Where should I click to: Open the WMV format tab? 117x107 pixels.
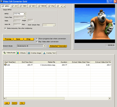pos(23,6)
